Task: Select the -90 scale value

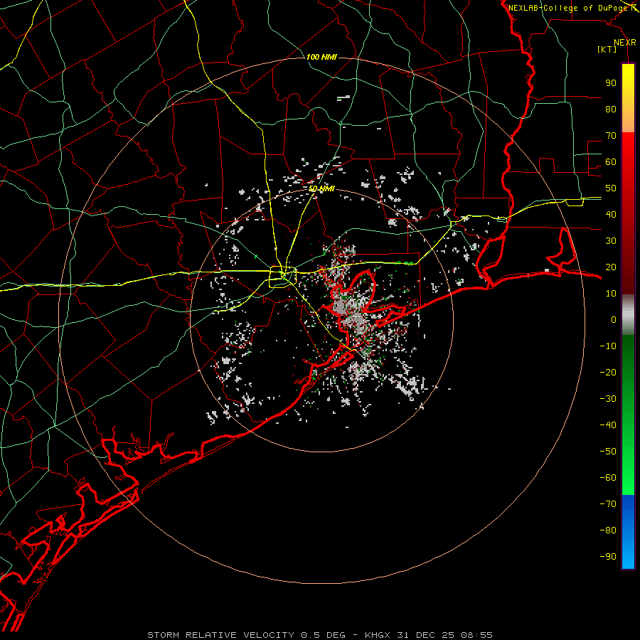Action: [x=608, y=557]
